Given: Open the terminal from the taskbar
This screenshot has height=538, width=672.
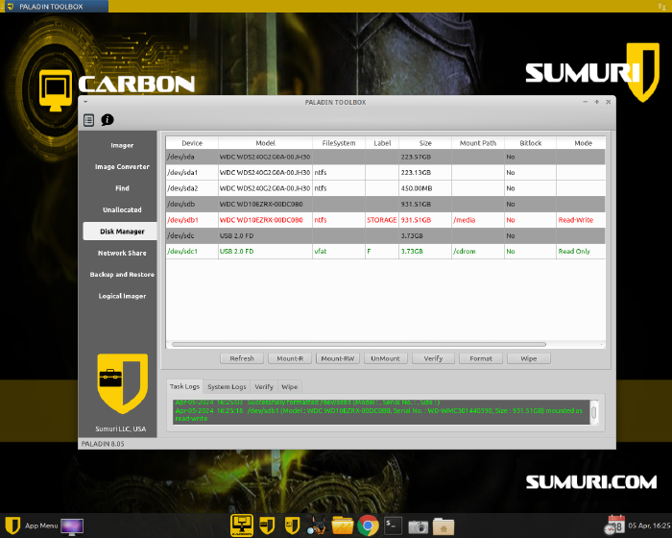Looking at the screenshot, I should 393,526.
